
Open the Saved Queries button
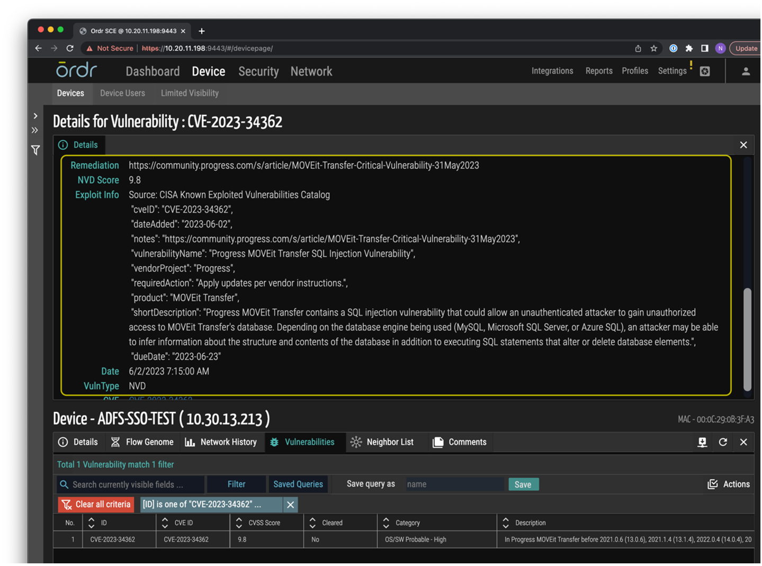(x=298, y=484)
